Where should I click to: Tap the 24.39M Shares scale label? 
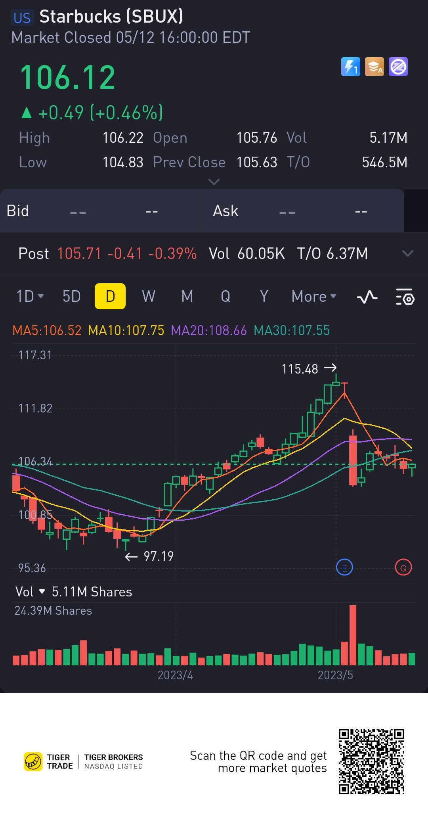53,611
